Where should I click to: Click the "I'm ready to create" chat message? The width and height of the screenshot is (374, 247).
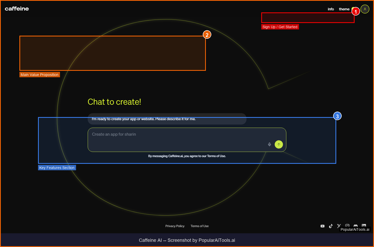144,119
